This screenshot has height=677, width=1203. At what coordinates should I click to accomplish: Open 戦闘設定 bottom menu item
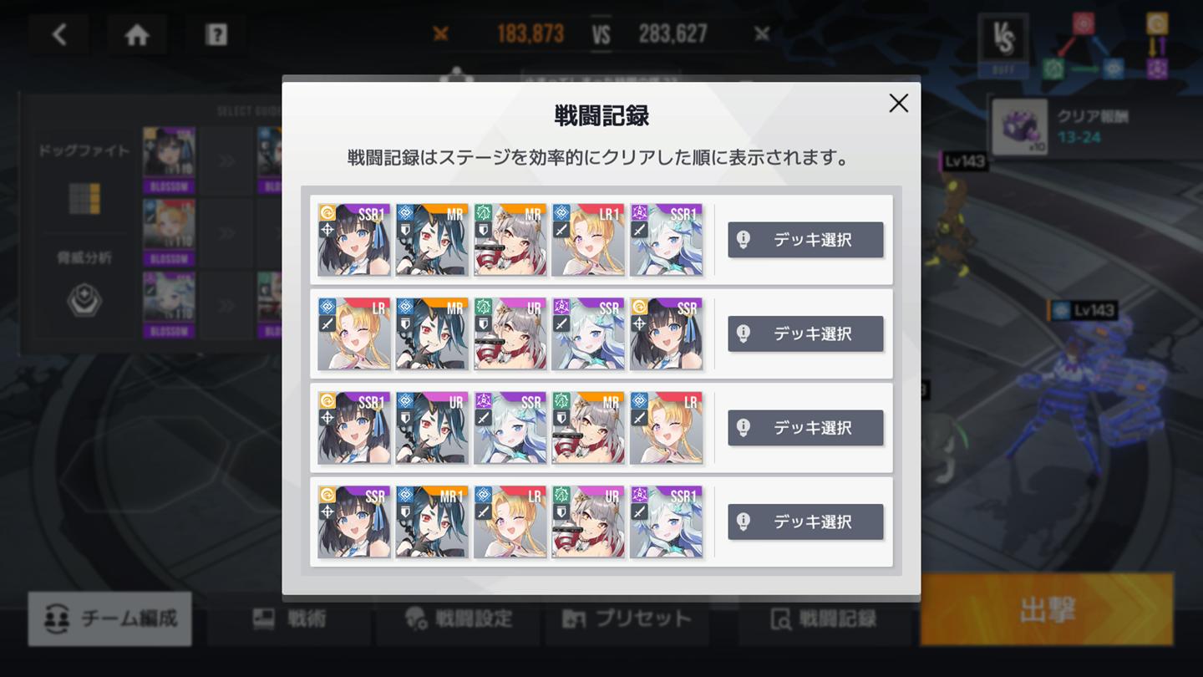pyautogui.click(x=458, y=619)
